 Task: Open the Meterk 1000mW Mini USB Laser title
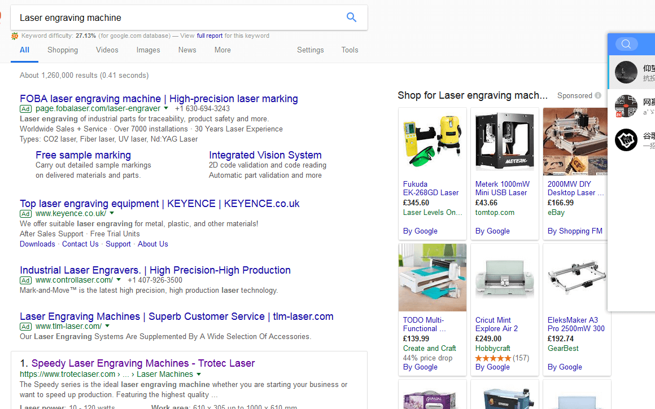tap(503, 188)
